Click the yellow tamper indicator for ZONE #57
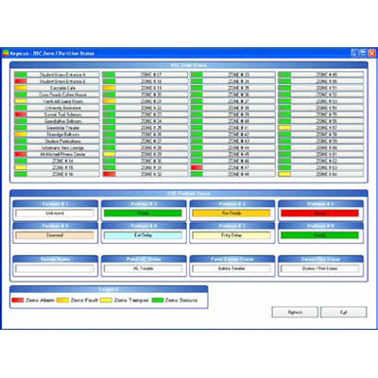 (x=284, y=128)
